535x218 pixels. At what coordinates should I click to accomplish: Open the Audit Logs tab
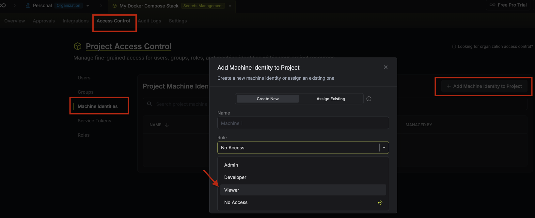click(x=149, y=21)
